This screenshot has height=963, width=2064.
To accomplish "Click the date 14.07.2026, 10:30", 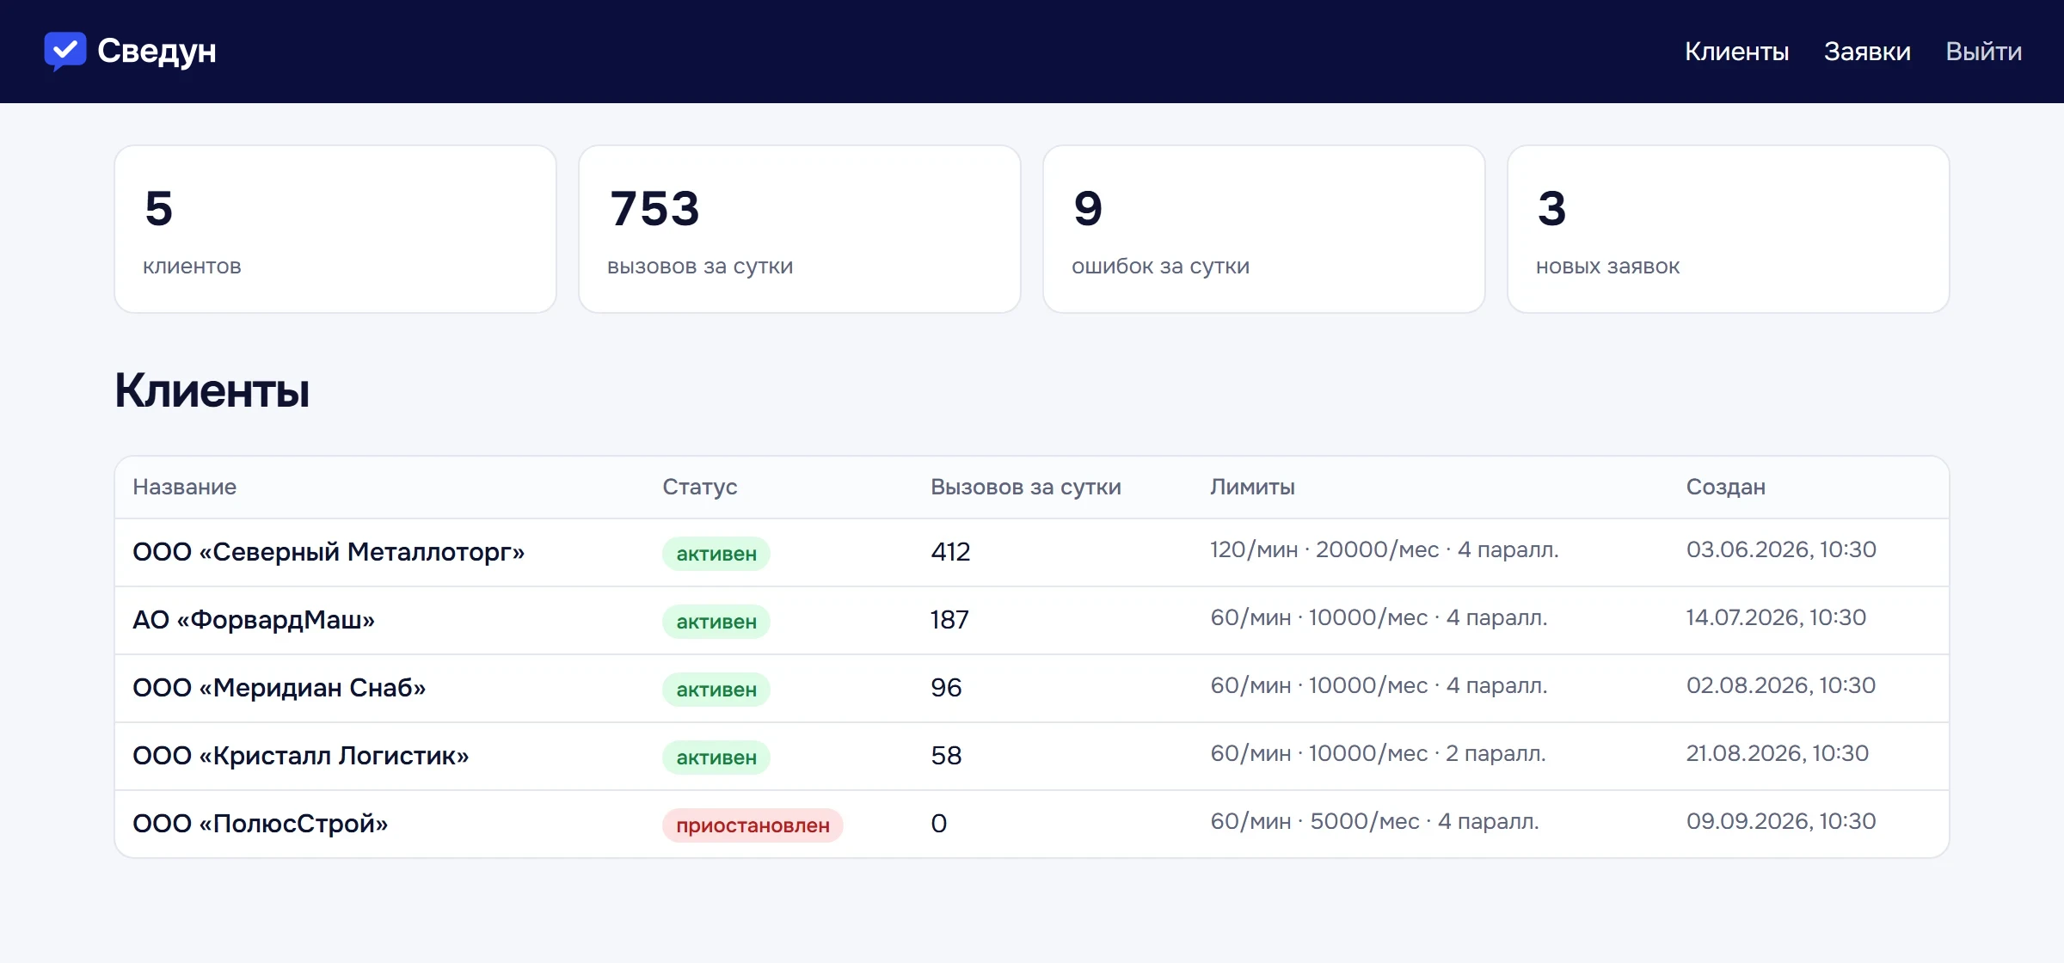I will click(x=1776, y=617).
